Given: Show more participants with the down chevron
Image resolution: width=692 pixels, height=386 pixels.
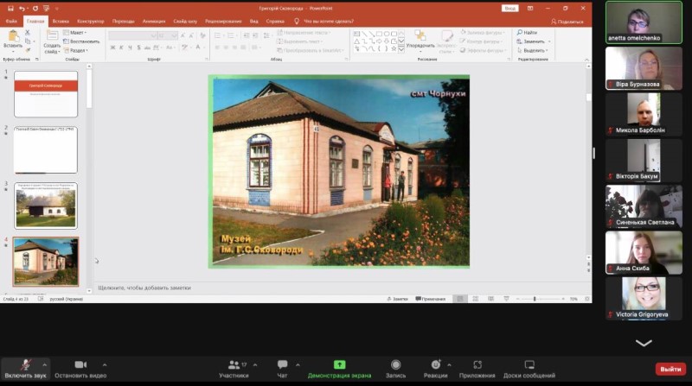Looking at the screenshot, I should pos(644,344).
